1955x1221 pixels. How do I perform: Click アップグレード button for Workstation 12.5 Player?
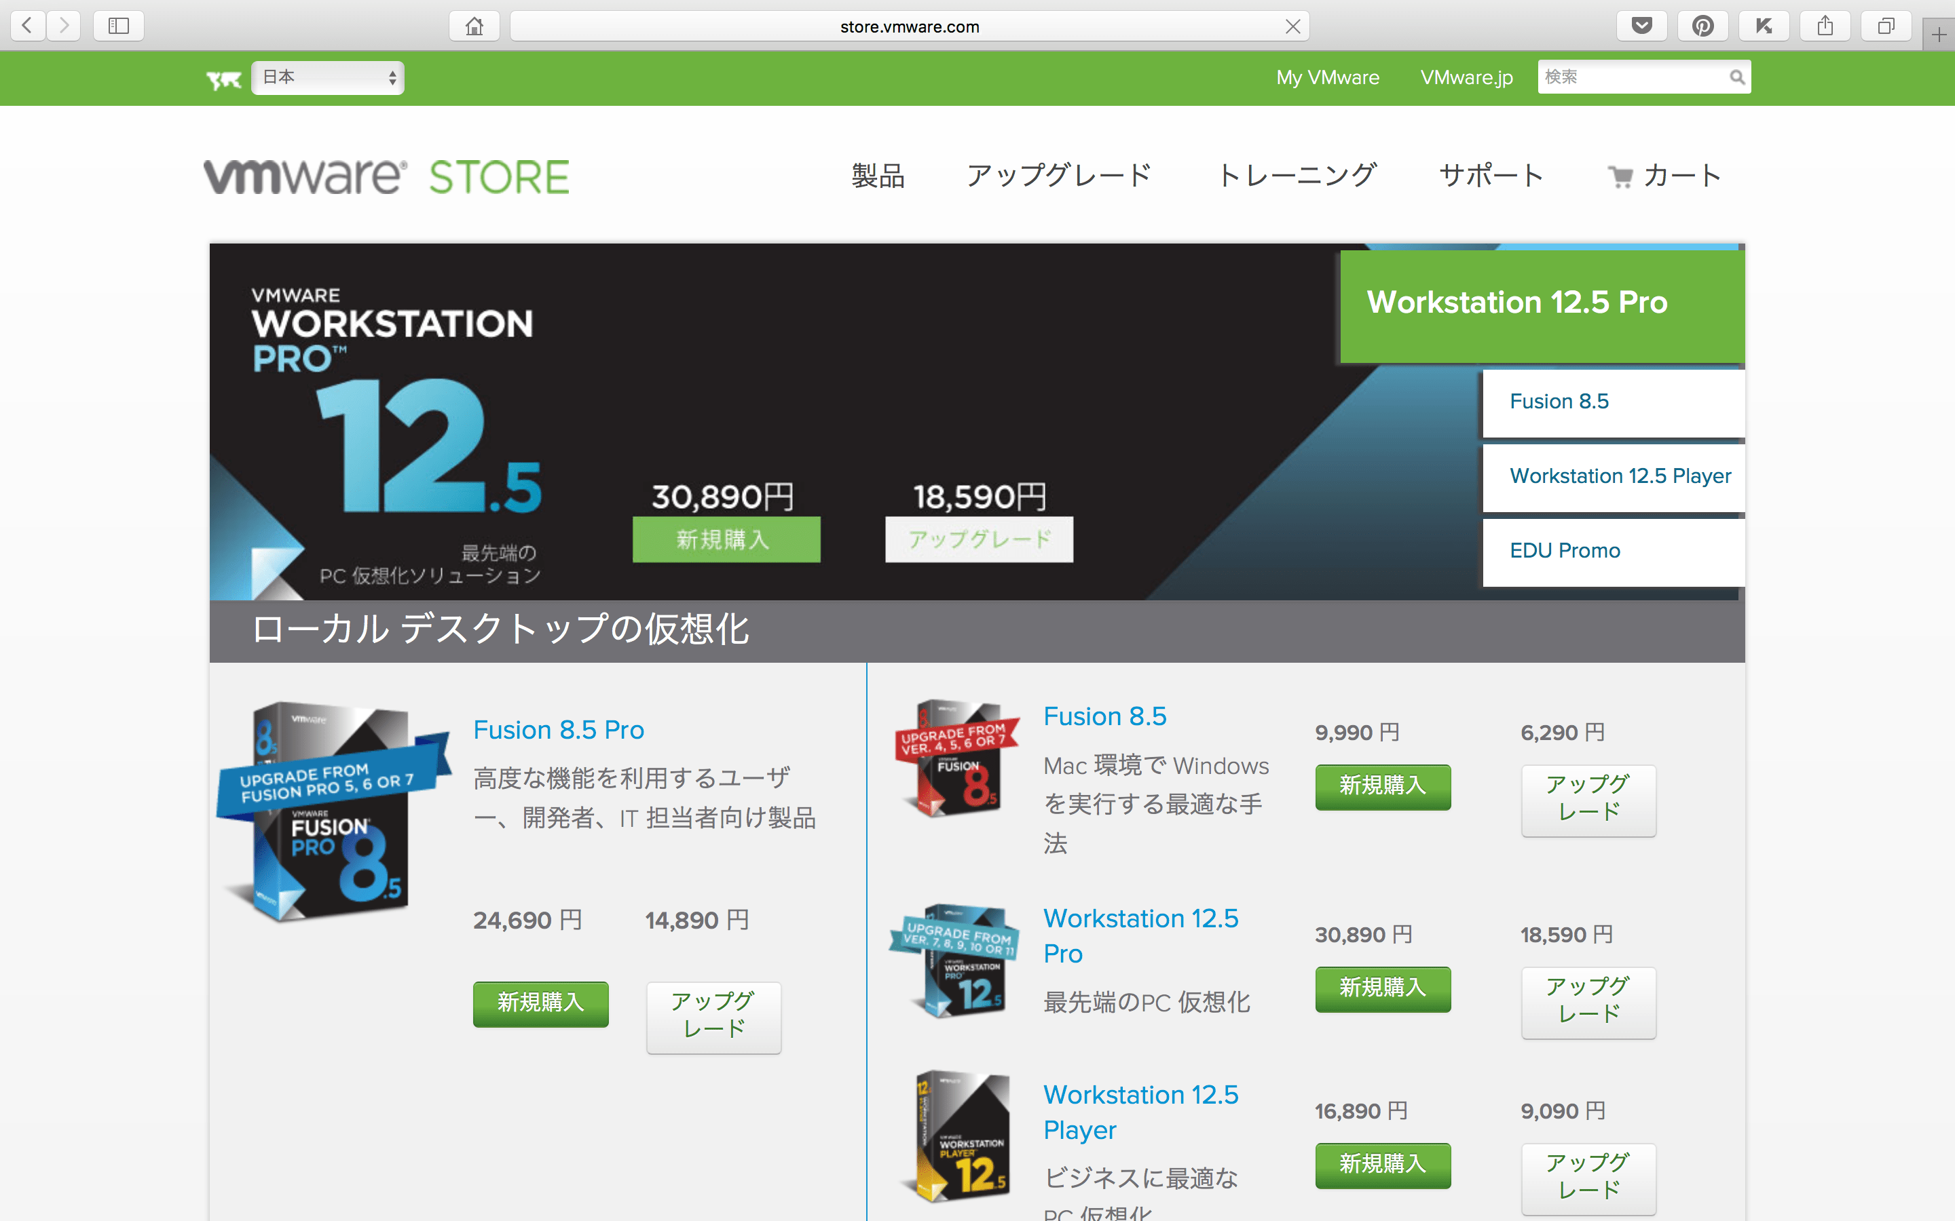(1588, 1179)
